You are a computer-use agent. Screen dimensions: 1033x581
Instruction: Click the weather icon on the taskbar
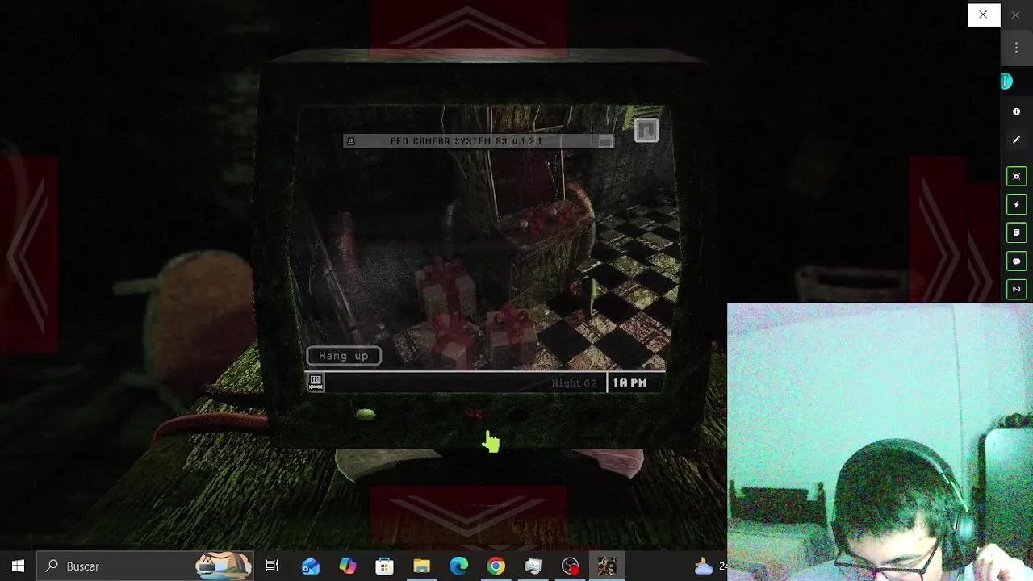pyautogui.click(x=704, y=566)
